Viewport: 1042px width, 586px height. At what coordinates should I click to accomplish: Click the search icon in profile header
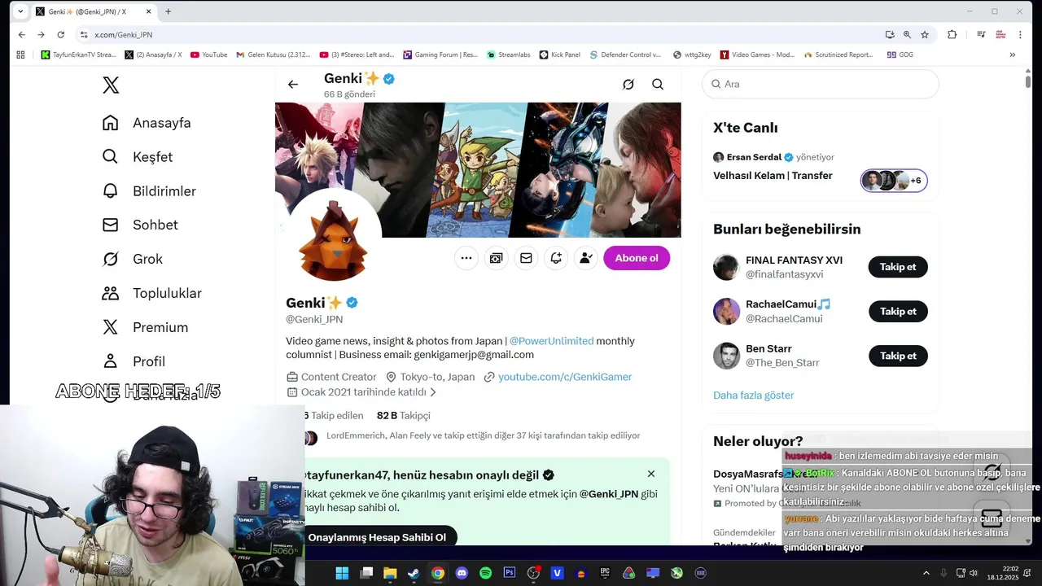click(x=658, y=85)
